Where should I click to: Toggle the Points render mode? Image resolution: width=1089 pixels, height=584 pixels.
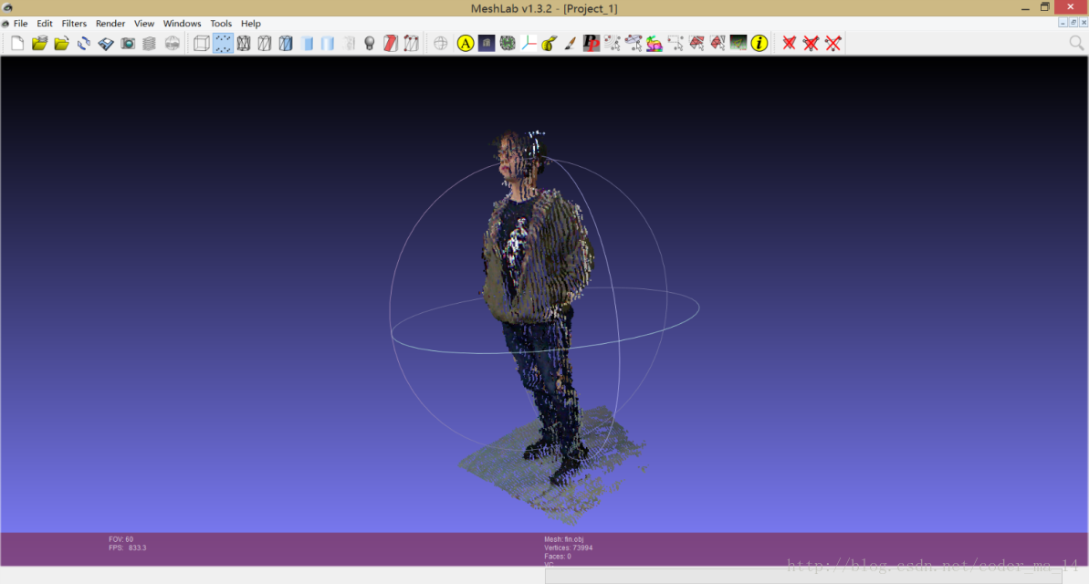click(223, 44)
